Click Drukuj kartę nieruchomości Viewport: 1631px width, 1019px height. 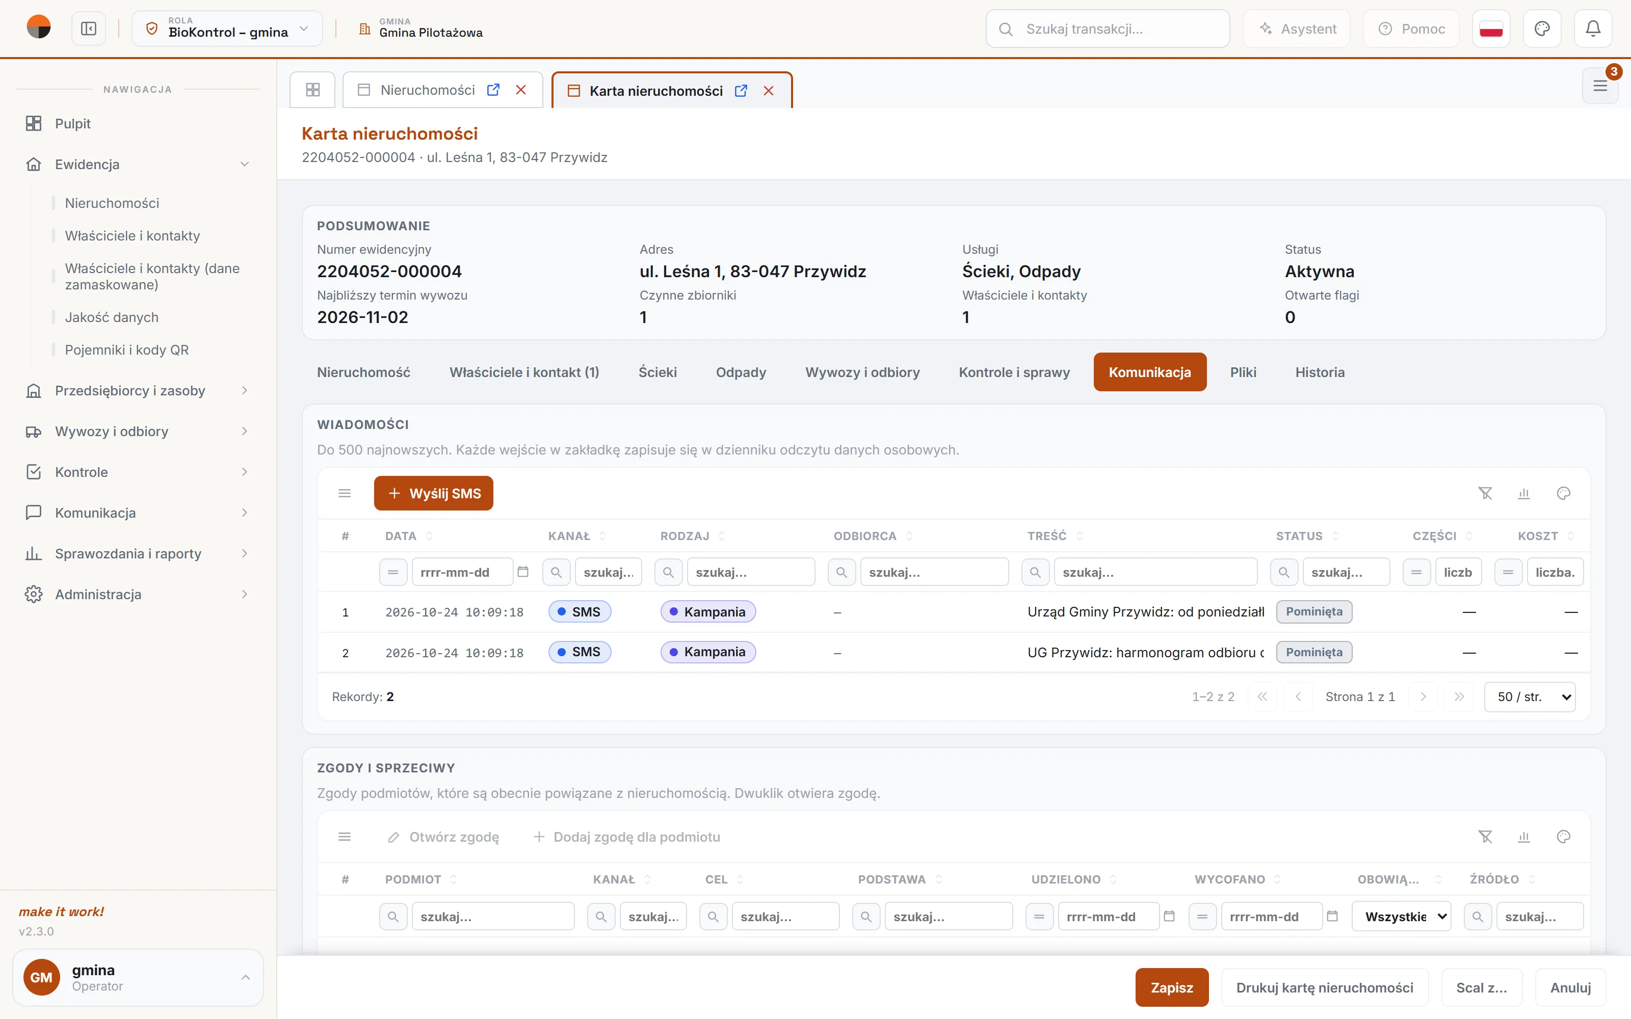1324,987
